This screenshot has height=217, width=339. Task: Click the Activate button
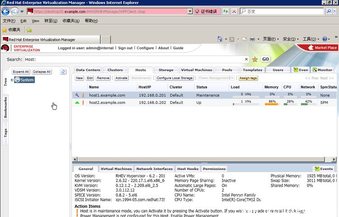click(x=121, y=78)
